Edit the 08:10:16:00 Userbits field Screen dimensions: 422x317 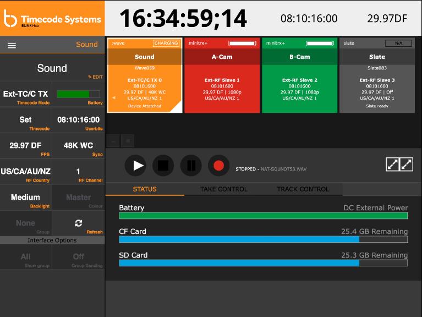tap(78, 121)
